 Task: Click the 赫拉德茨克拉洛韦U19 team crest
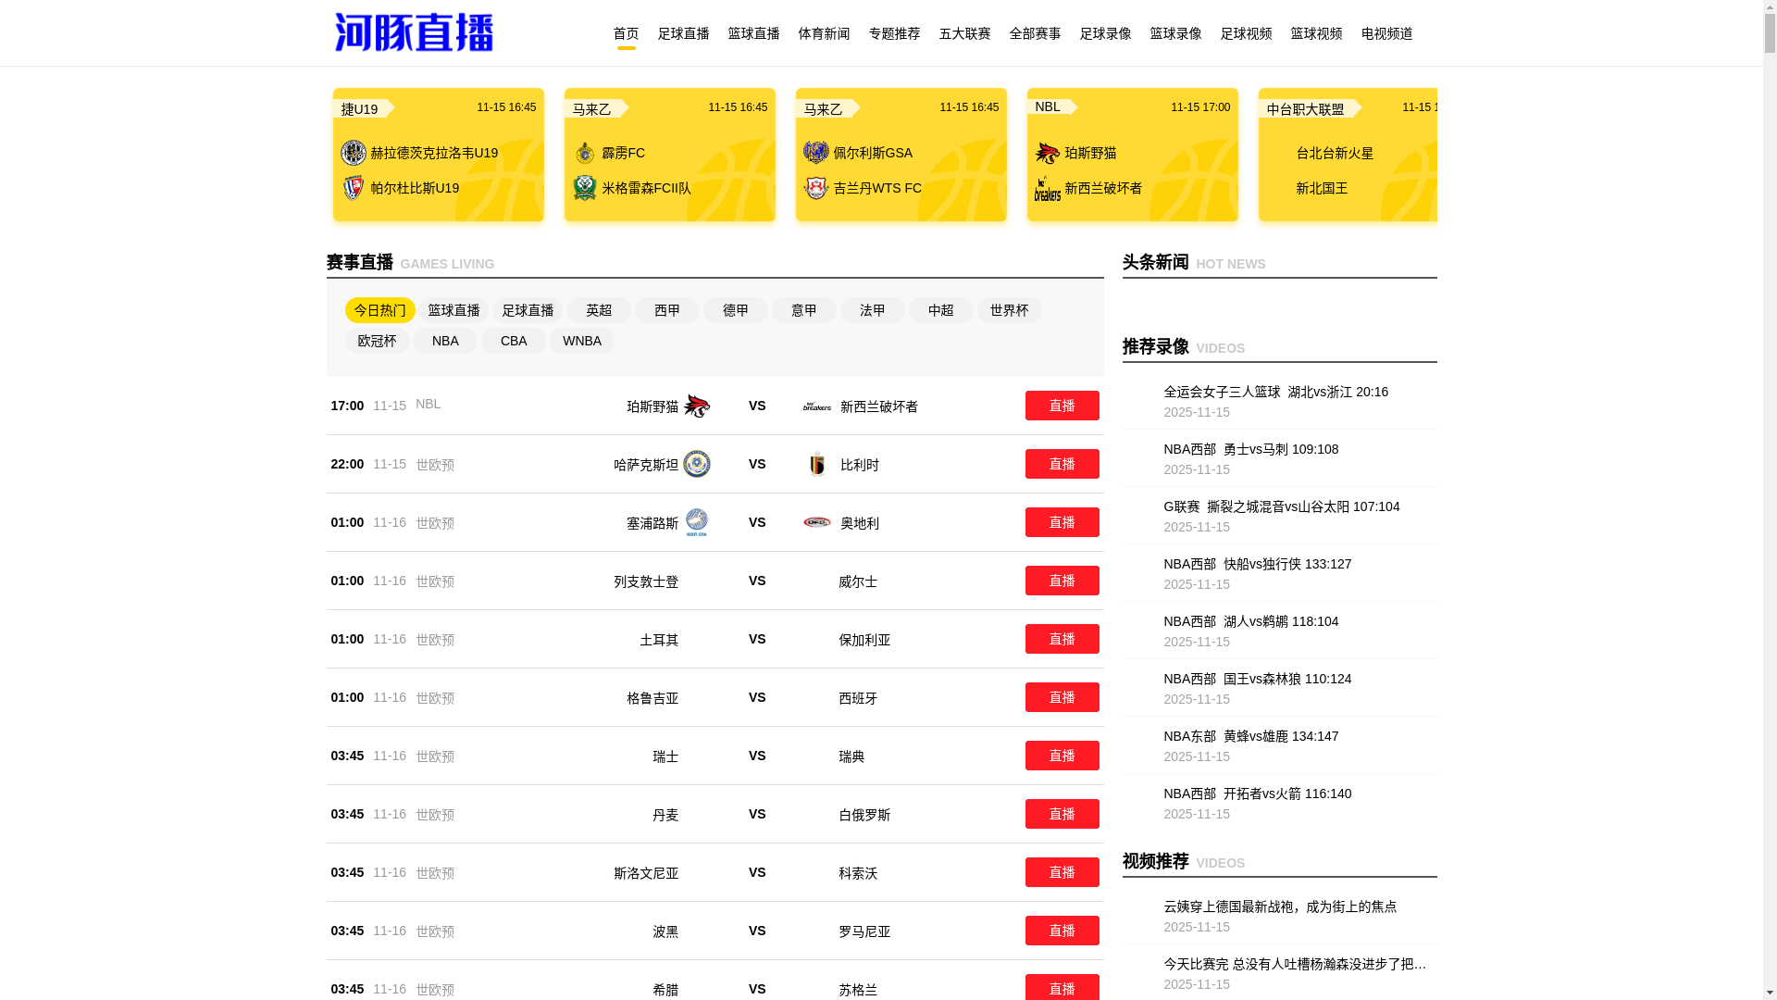click(x=353, y=153)
